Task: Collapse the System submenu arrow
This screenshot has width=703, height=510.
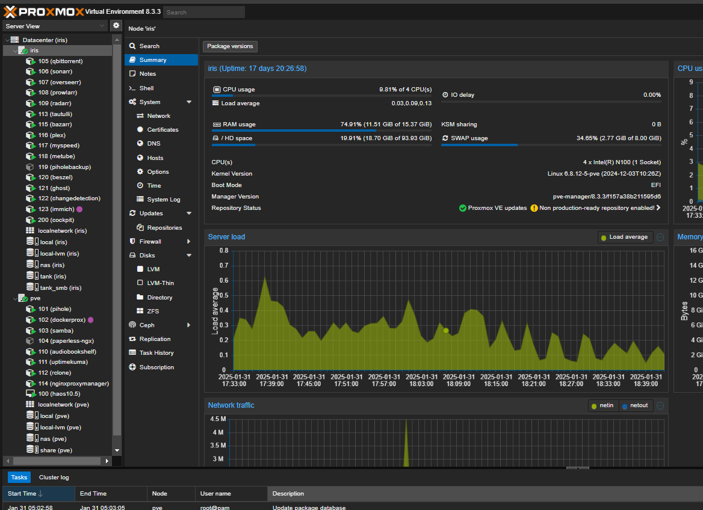Action: [x=189, y=102]
